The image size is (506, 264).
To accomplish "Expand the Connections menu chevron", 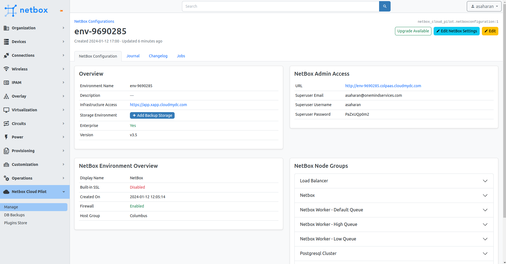I will coord(63,55).
